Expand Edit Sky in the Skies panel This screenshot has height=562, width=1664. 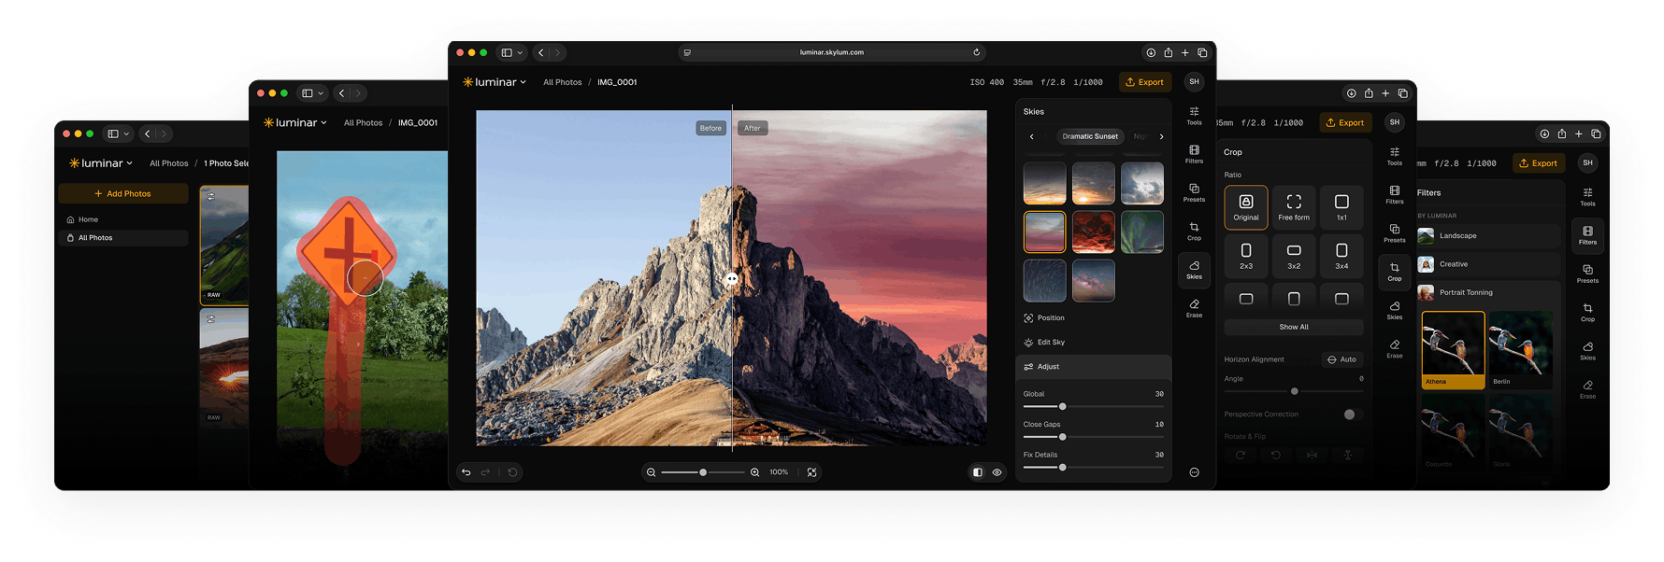pos(1044,343)
